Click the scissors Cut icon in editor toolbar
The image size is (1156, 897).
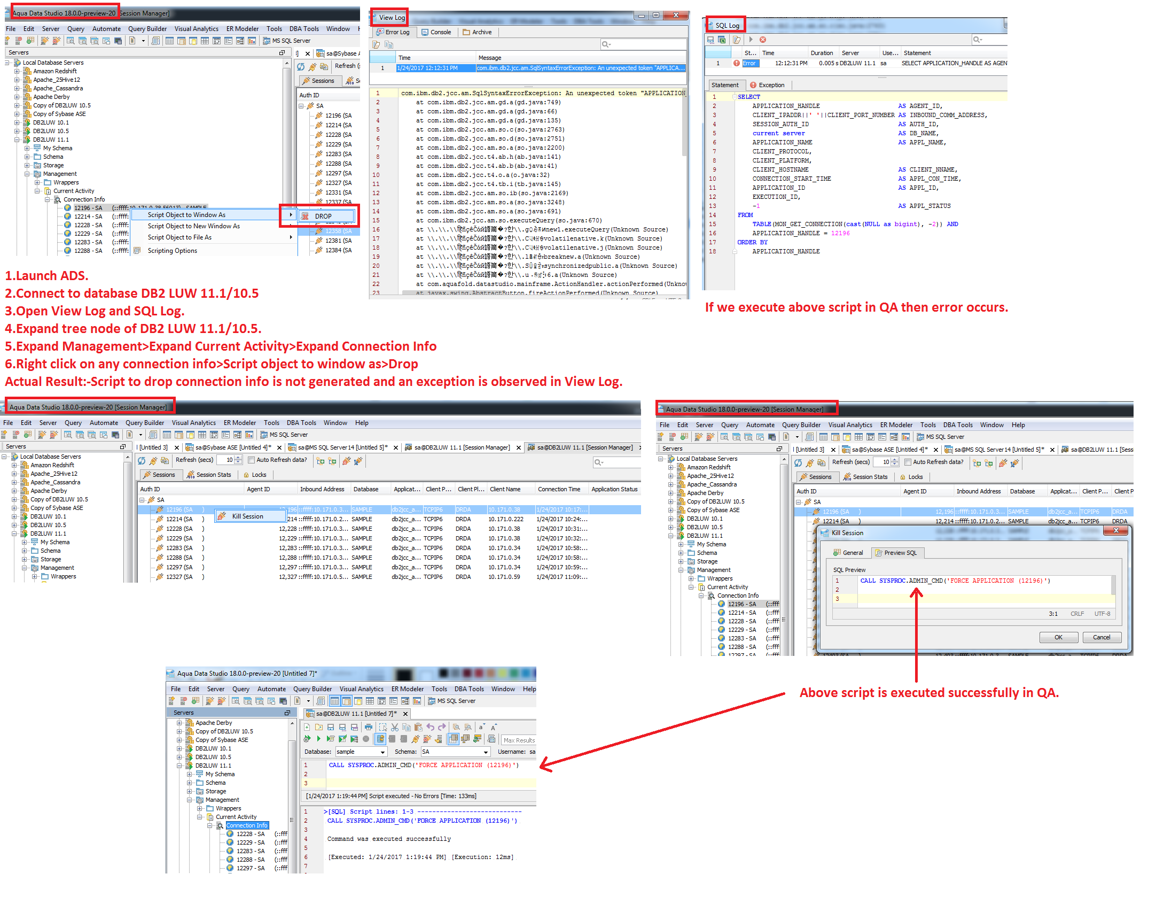tap(395, 727)
